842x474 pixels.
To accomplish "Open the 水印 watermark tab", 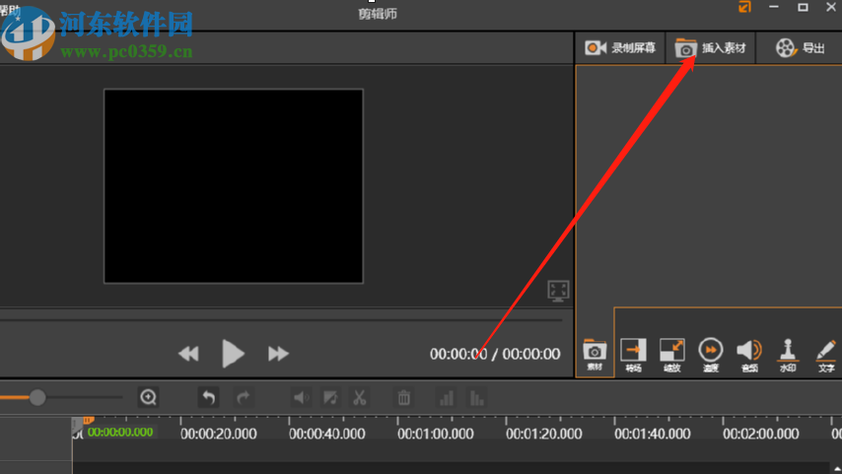I will click(788, 355).
